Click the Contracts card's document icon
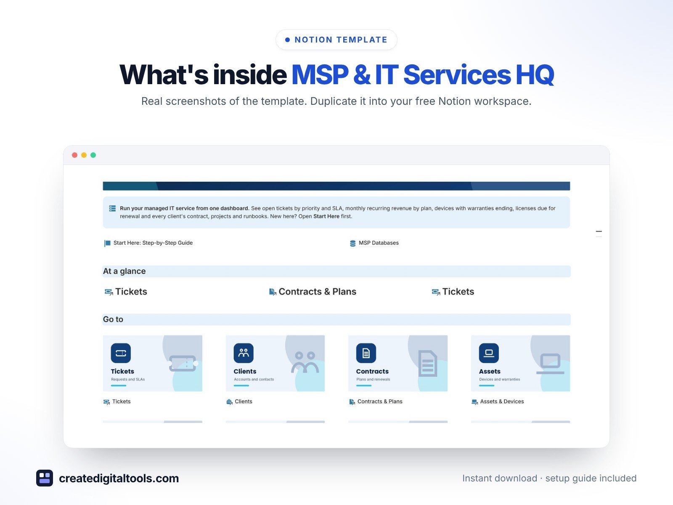The height and width of the screenshot is (505, 673). [366, 353]
